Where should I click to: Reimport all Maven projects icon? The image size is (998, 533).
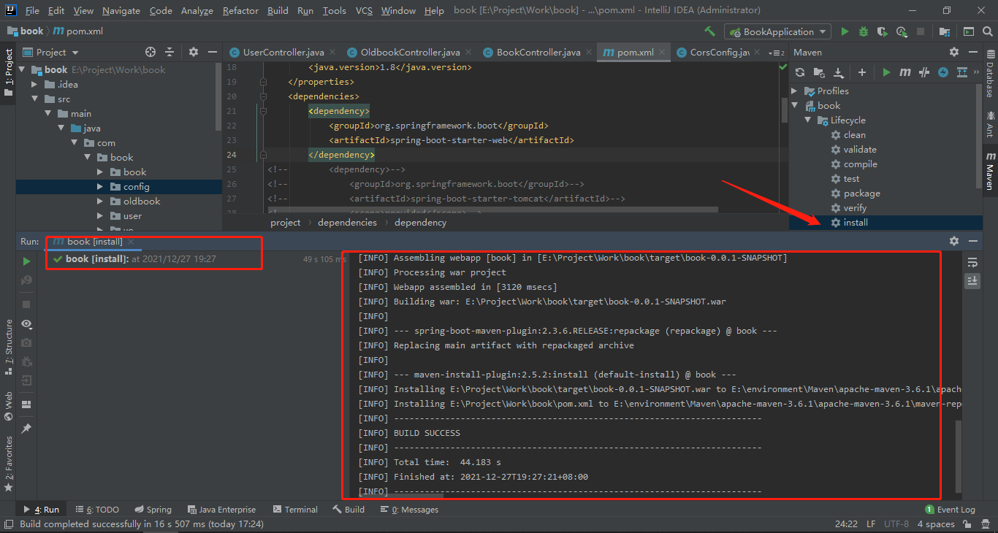pyautogui.click(x=800, y=72)
